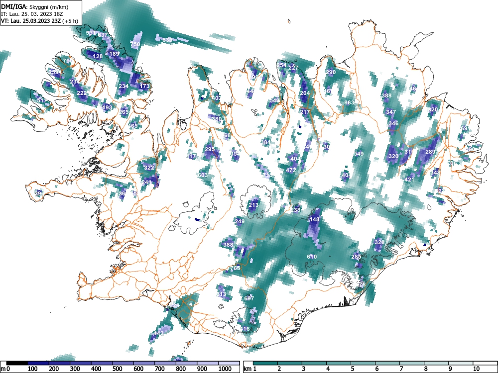Click the visibility value 295
Screen dimensions: 498x373
click(x=210, y=149)
